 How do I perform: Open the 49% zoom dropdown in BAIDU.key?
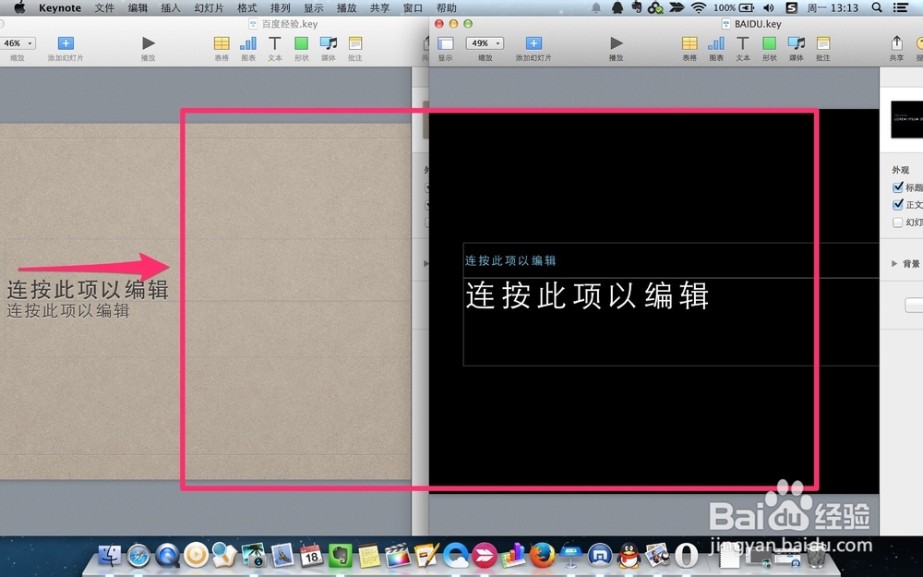coord(485,43)
